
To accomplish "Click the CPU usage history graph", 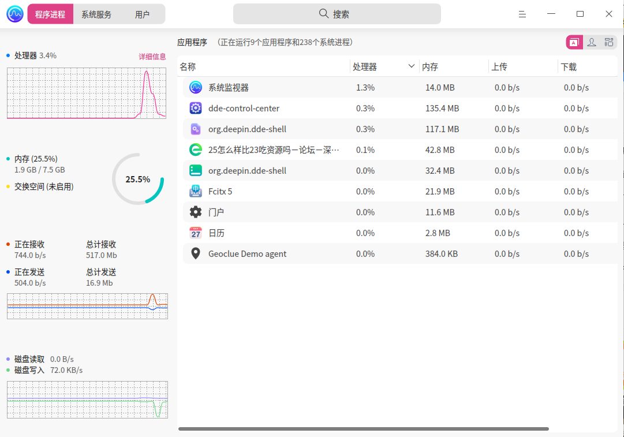I will (87, 93).
